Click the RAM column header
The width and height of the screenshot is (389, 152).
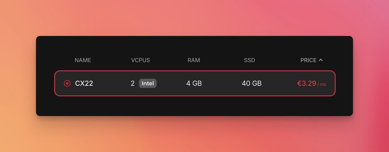click(x=194, y=60)
